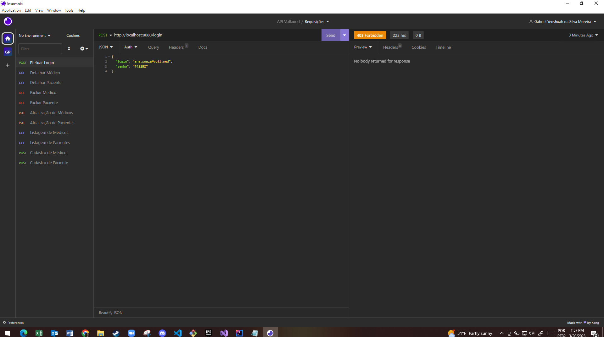Switch to response Cookies tab

[x=419, y=47]
